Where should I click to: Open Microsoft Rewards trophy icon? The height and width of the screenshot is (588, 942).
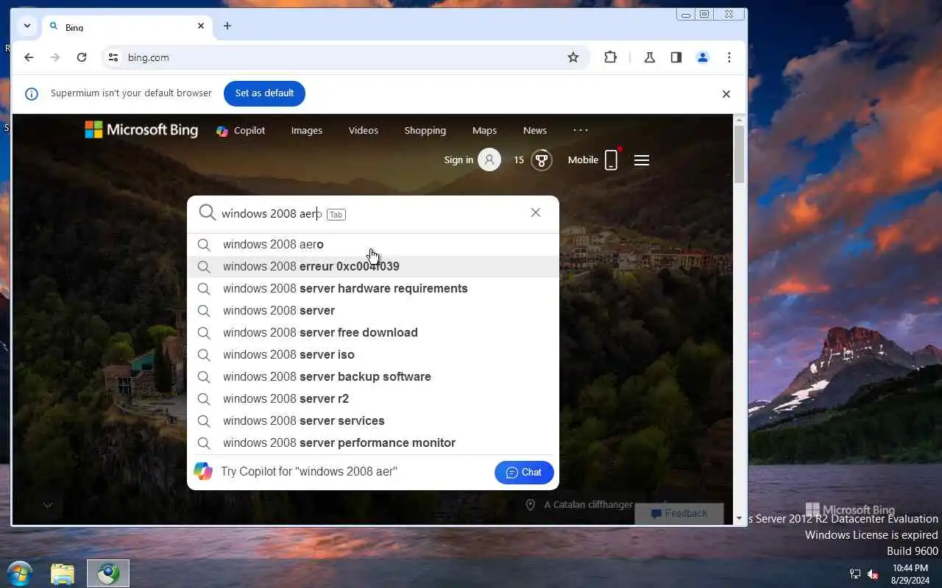coord(542,159)
